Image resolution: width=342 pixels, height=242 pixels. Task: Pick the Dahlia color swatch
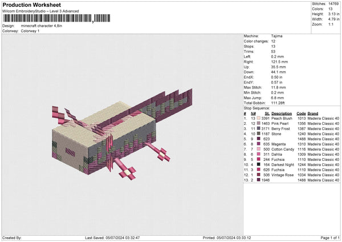pos(258,154)
